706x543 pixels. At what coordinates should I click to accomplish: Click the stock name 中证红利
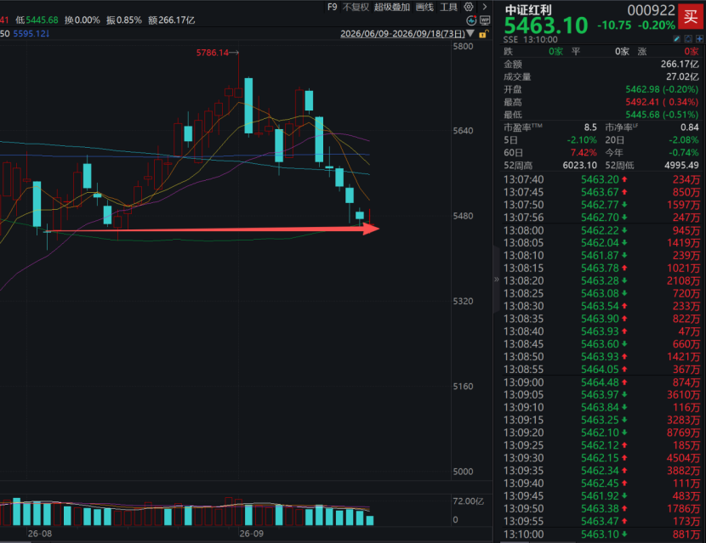point(528,9)
